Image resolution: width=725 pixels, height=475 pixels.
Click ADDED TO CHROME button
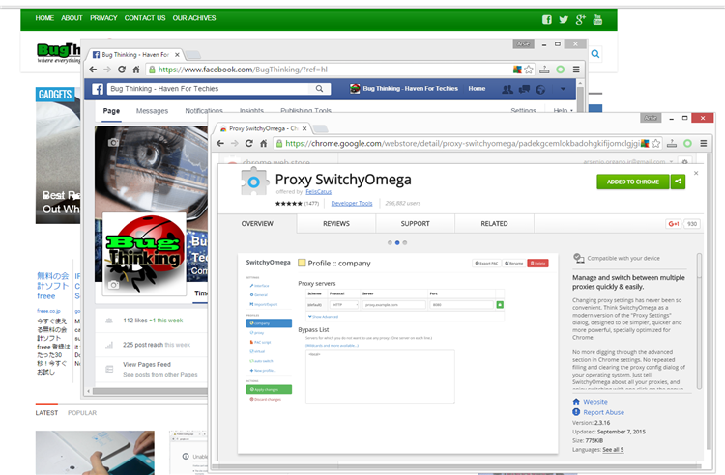click(633, 182)
